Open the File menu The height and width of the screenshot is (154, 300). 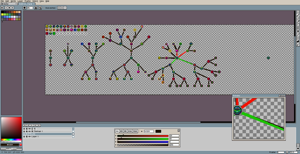point(2,1)
